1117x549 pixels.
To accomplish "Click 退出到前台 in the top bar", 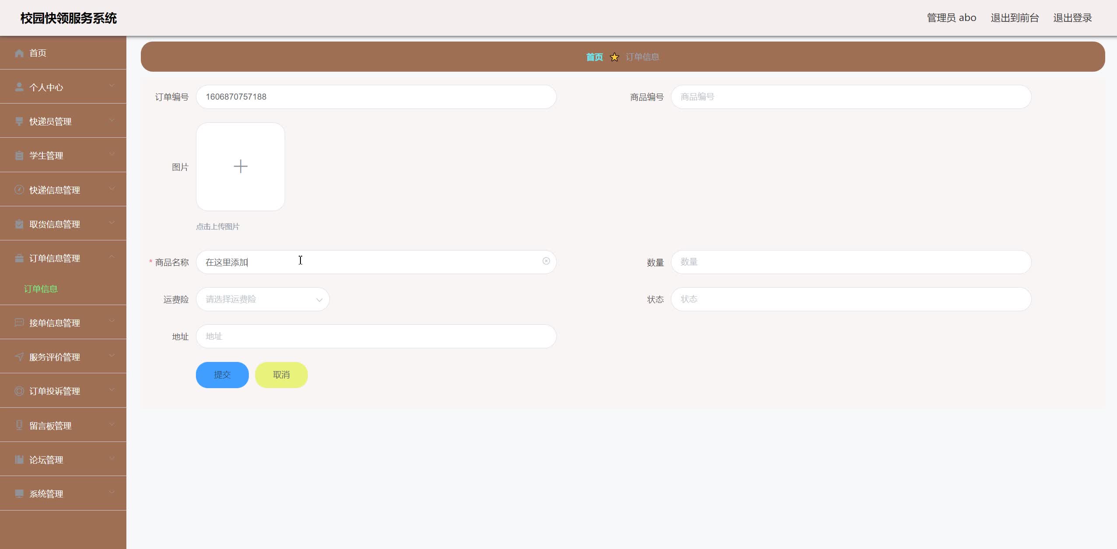I will coord(1014,17).
